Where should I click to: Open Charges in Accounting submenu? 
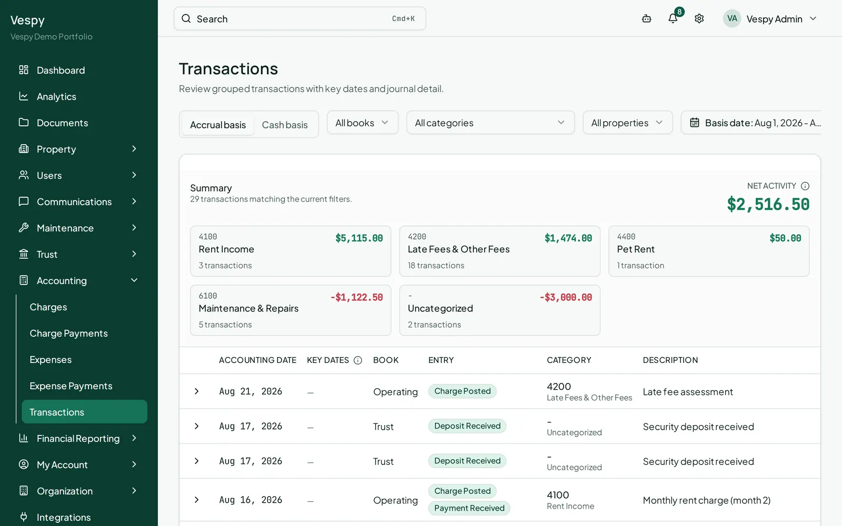pyautogui.click(x=84, y=307)
